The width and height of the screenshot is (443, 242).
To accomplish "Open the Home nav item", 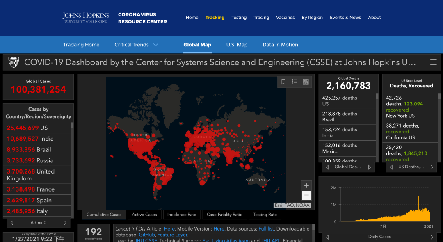I will (x=192, y=18).
